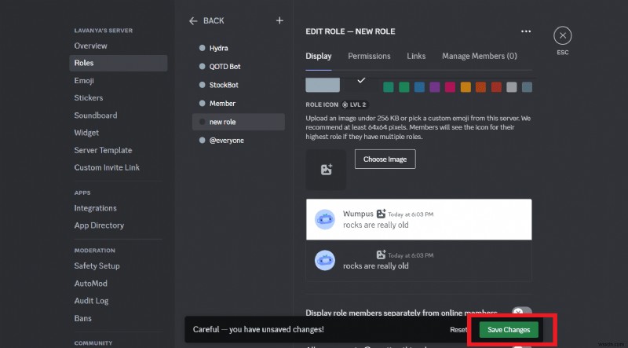Image resolution: width=628 pixels, height=348 pixels.
Task: Open the three-dots role options menu
Action: [x=525, y=31]
